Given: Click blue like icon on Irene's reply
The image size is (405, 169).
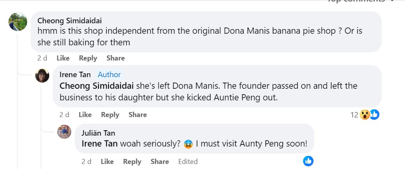Looking at the screenshot, I should click(374, 114).
